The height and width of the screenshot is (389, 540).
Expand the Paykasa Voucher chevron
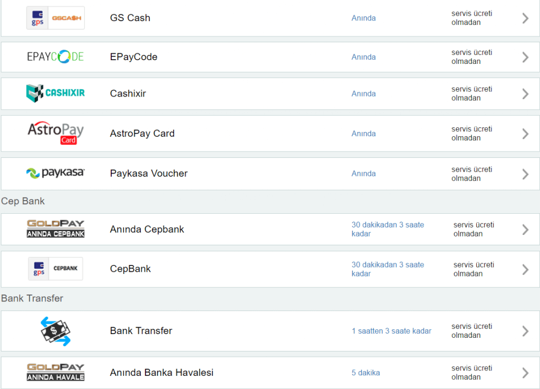coord(525,174)
